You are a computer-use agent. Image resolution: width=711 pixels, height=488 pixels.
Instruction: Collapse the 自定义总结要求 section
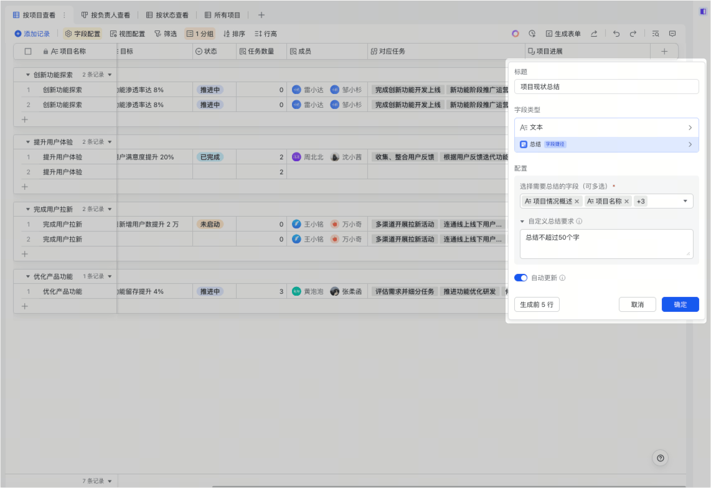(522, 221)
